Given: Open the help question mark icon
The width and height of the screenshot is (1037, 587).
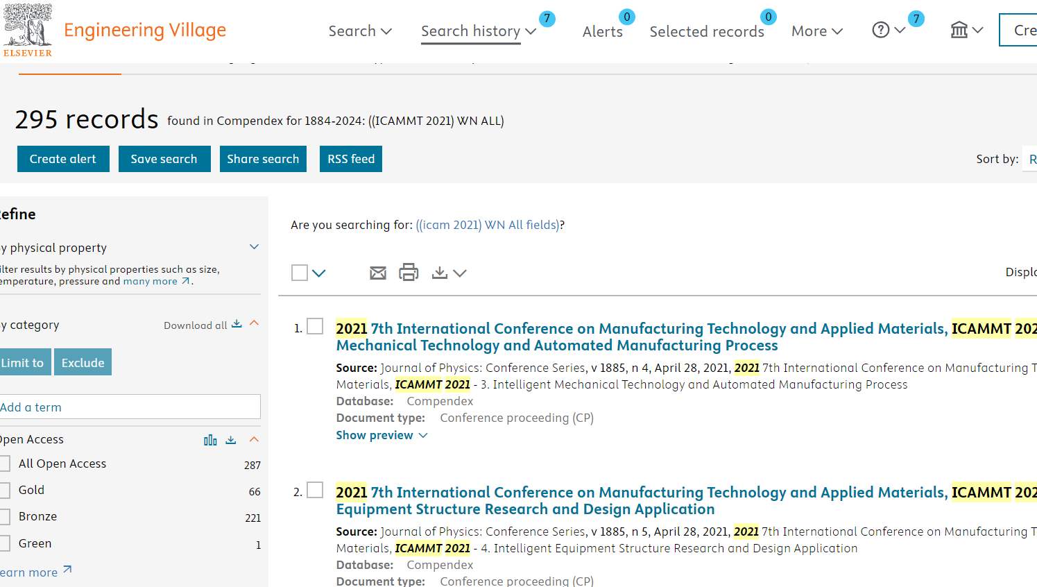Looking at the screenshot, I should [880, 31].
